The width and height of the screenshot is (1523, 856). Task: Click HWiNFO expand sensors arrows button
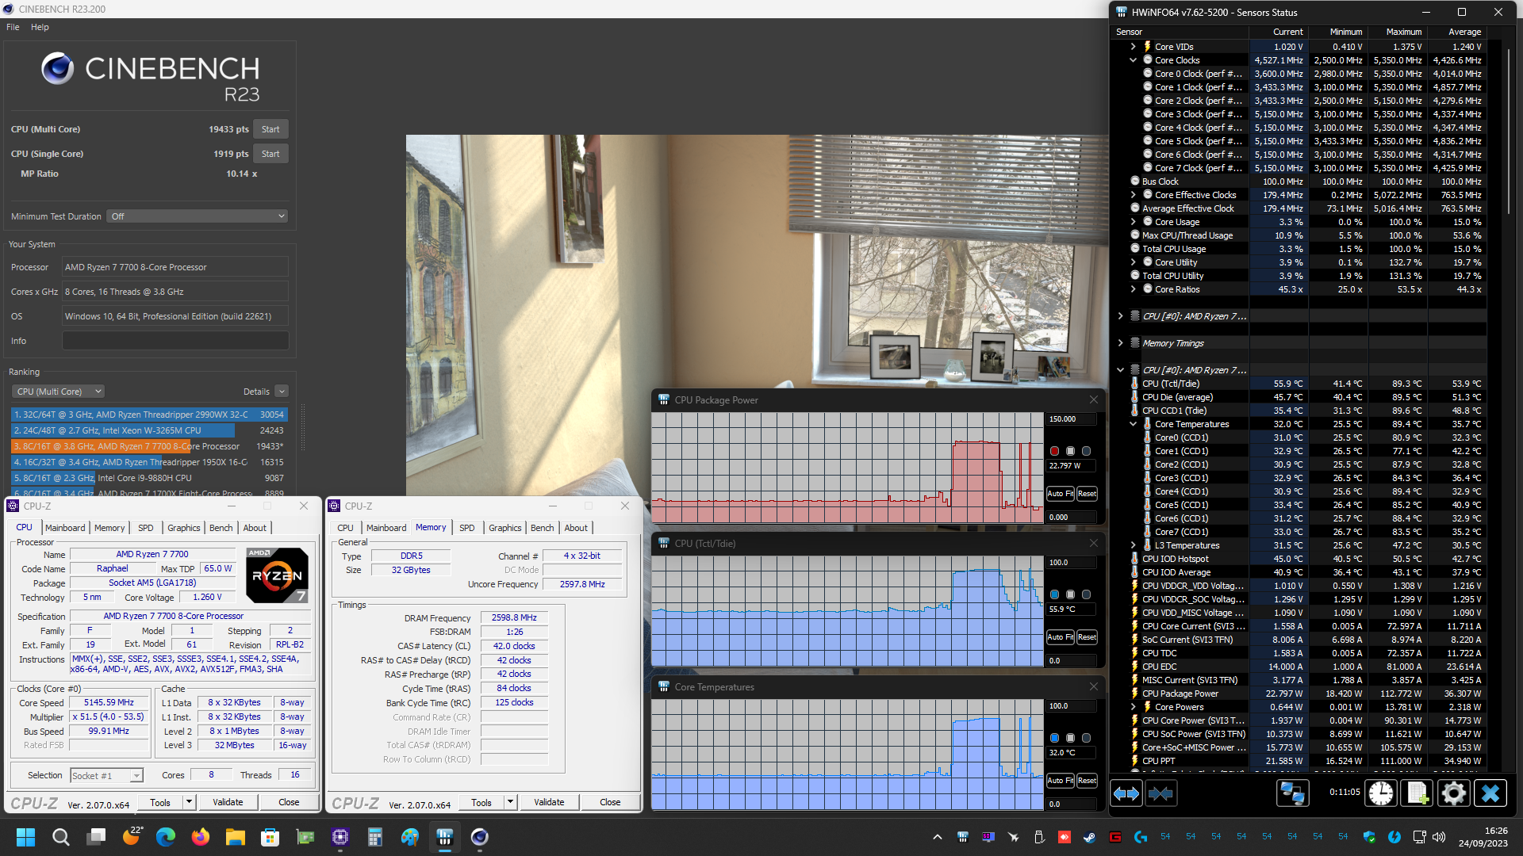coord(1126,793)
